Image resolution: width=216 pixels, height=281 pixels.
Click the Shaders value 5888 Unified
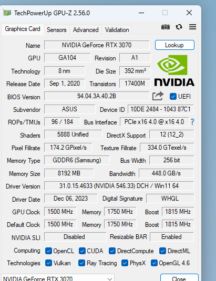pos(73,134)
